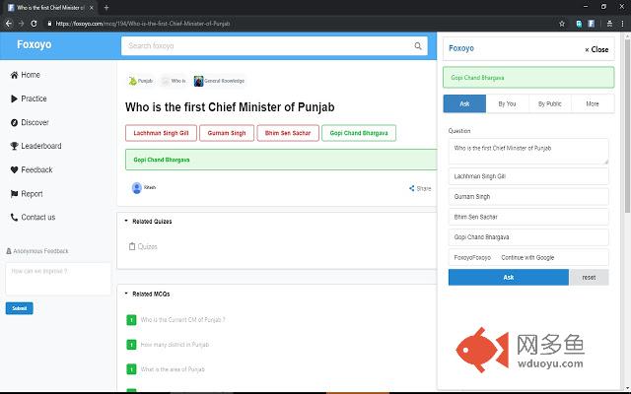Submit the anonymous feedback
631x394 pixels.
coord(20,308)
